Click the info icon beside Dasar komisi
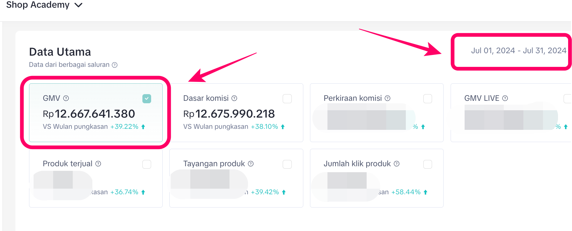 click(x=234, y=98)
